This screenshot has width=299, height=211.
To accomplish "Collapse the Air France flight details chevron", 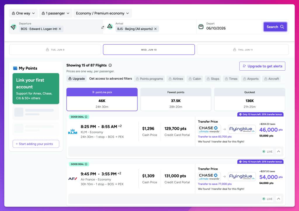I will [279, 199].
